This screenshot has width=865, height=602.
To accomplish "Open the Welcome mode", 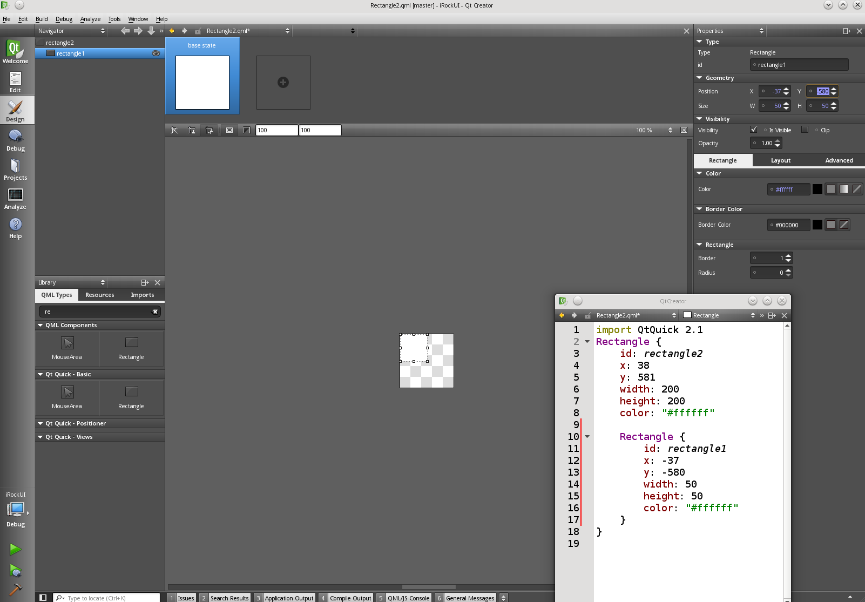I will [x=15, y=52].
